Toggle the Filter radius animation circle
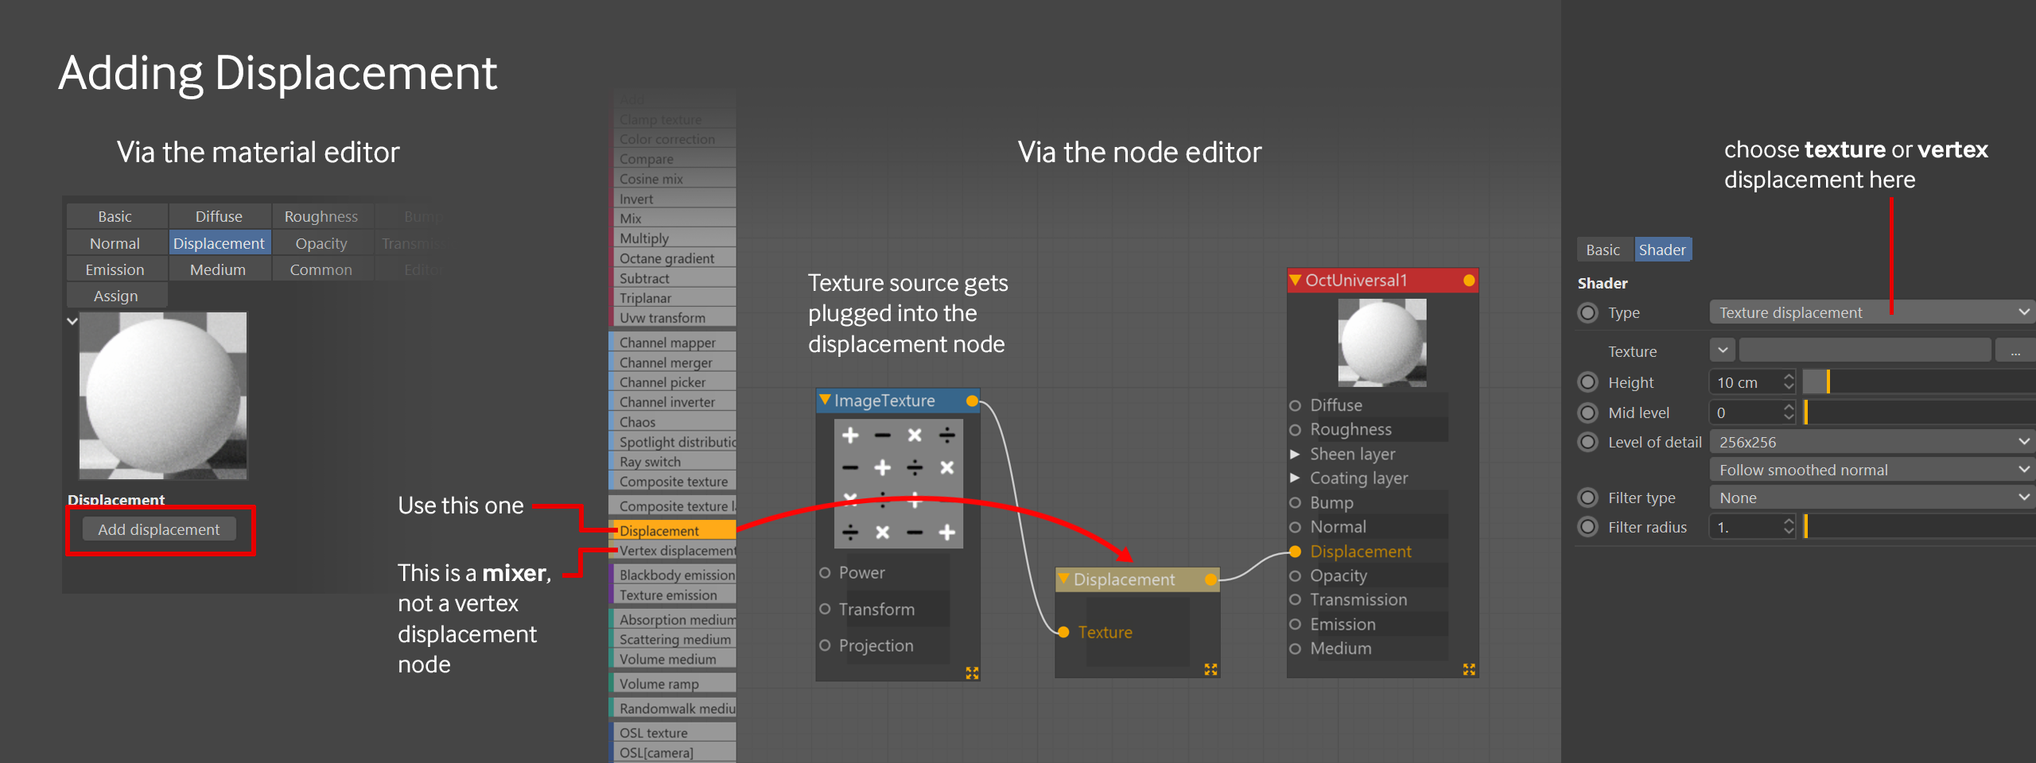Viewport: 2036px width, 763px height. click(1587, 527)
